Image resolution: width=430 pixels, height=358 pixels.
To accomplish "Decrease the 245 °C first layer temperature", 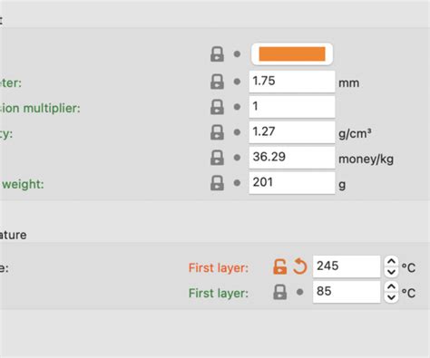I will (x=391, y=272).
